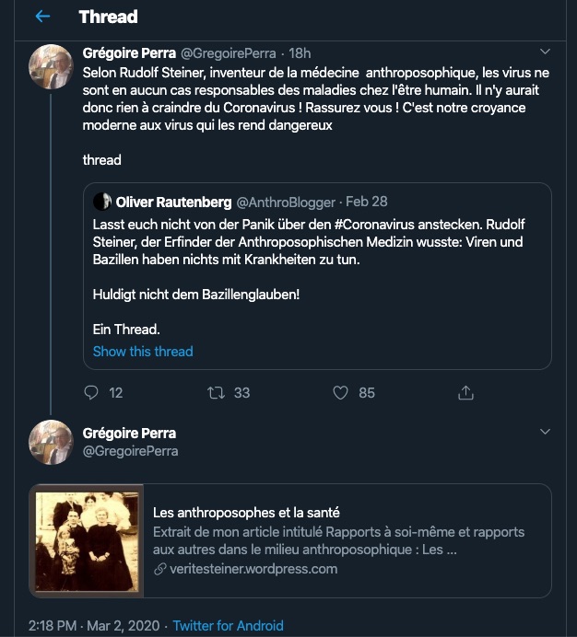
Task: Expand the second tweet's options chevron
Action: click(545, 432)
